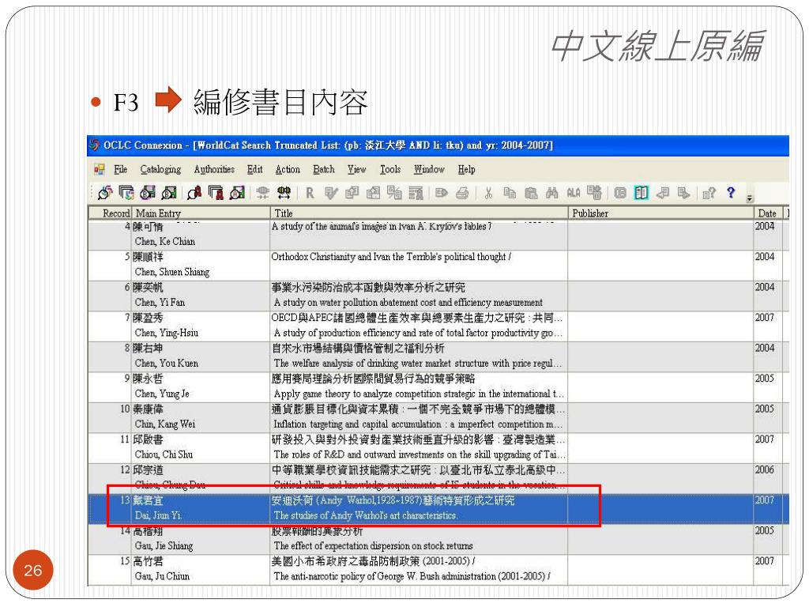Viewport: 809px width, 607px height.
Task: Open the Batch menu
Action: [x=324, y=169]
